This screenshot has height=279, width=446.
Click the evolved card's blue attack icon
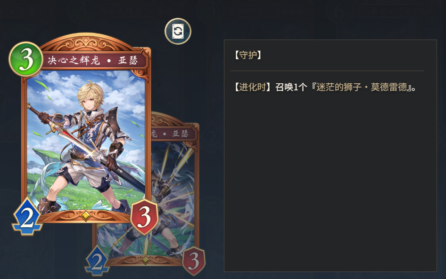[x=97, y=261]
